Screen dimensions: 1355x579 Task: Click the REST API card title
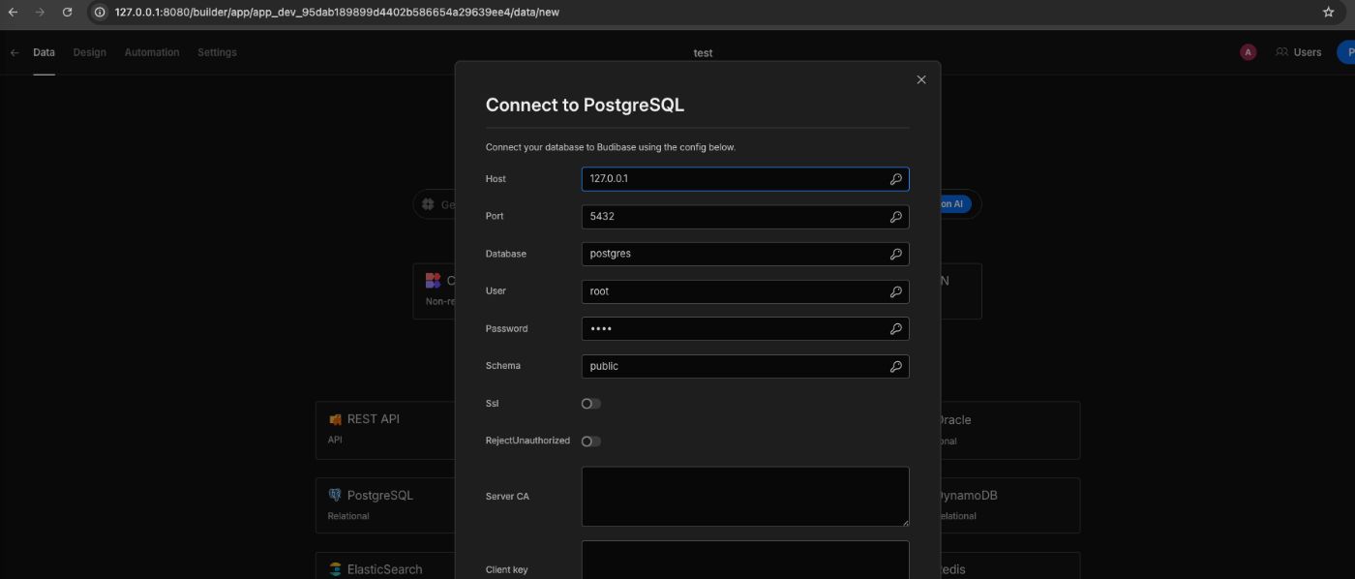point(374,419)
